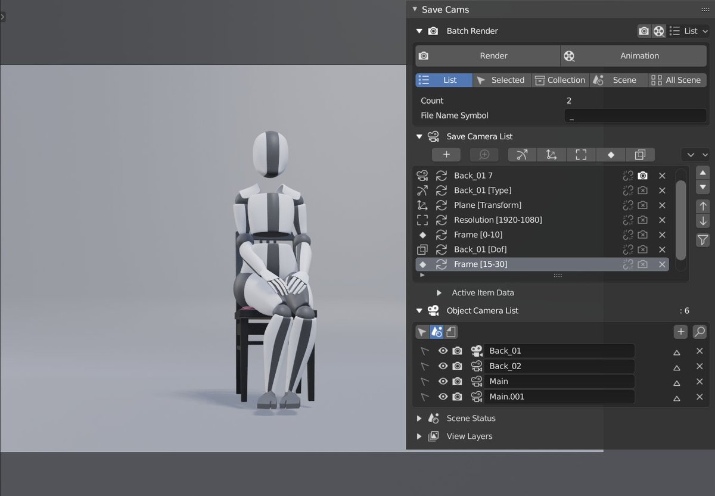
Task: Delete the Main.001 camera from list
Action: coord(700,397)
